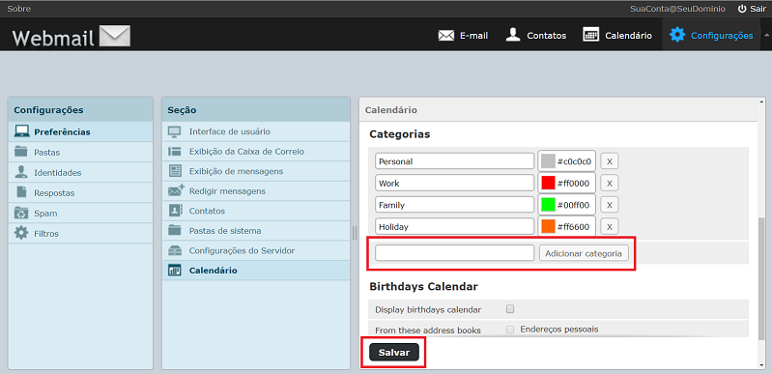Viewport: 772px width, 374px height.
Task: Open Interface de usuário section text
Action: pos(229,131)
